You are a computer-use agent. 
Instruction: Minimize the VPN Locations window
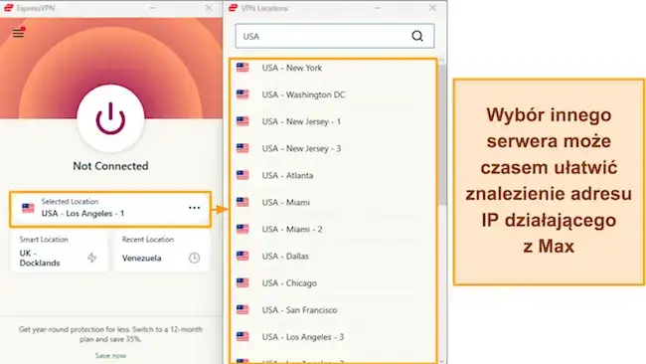[377, 8]
